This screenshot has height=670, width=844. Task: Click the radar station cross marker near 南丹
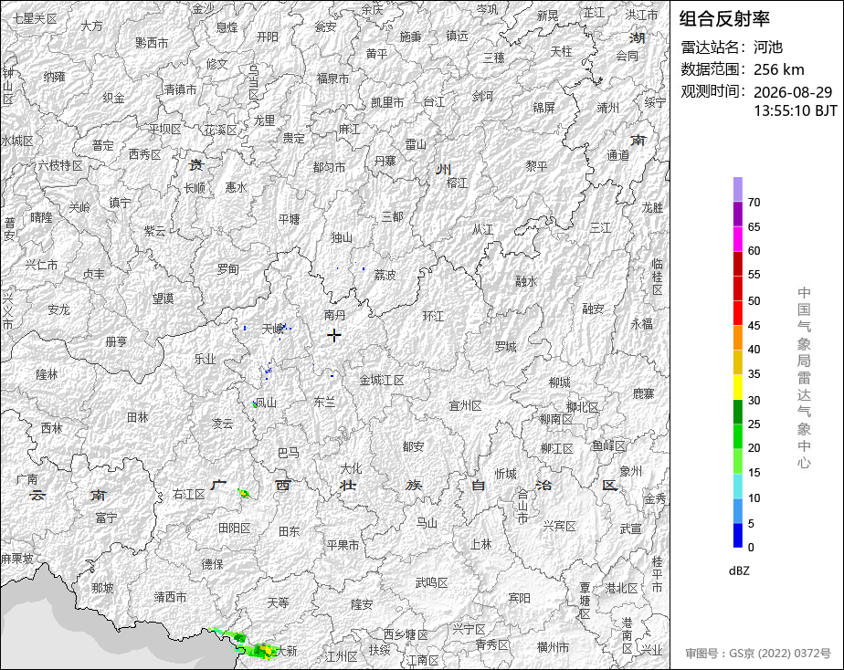(x=333, y=335)
